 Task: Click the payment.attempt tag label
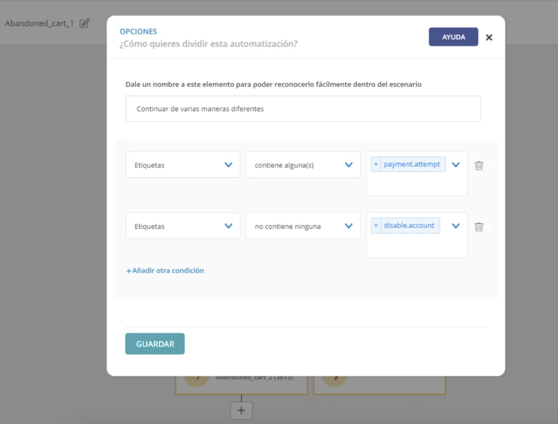pyautogui.click(x=412, y=164)
